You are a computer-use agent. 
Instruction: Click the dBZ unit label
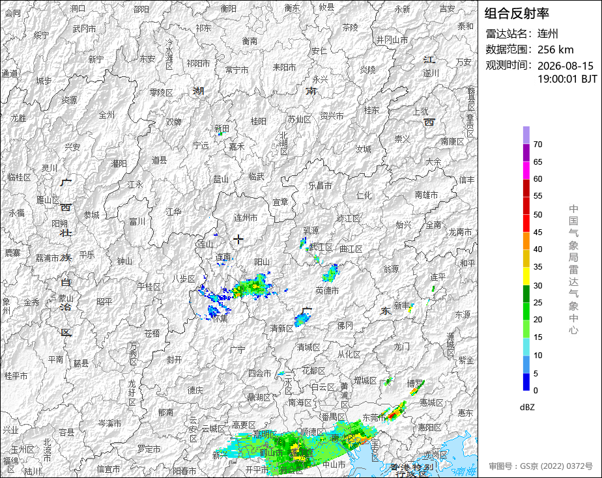tap(527, 408)
